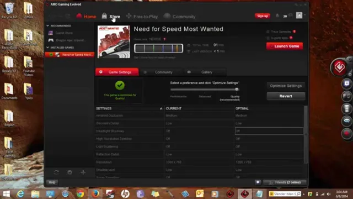Click the refresh games icon below the library
353x199 pixels.
click(56, 172)
